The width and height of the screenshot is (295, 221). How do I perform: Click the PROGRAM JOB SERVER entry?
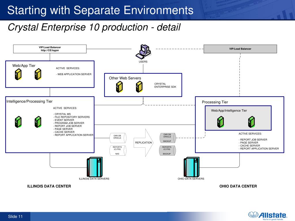69,123
